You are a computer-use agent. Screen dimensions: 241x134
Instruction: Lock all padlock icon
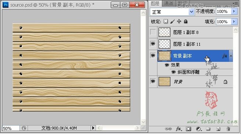185,21
